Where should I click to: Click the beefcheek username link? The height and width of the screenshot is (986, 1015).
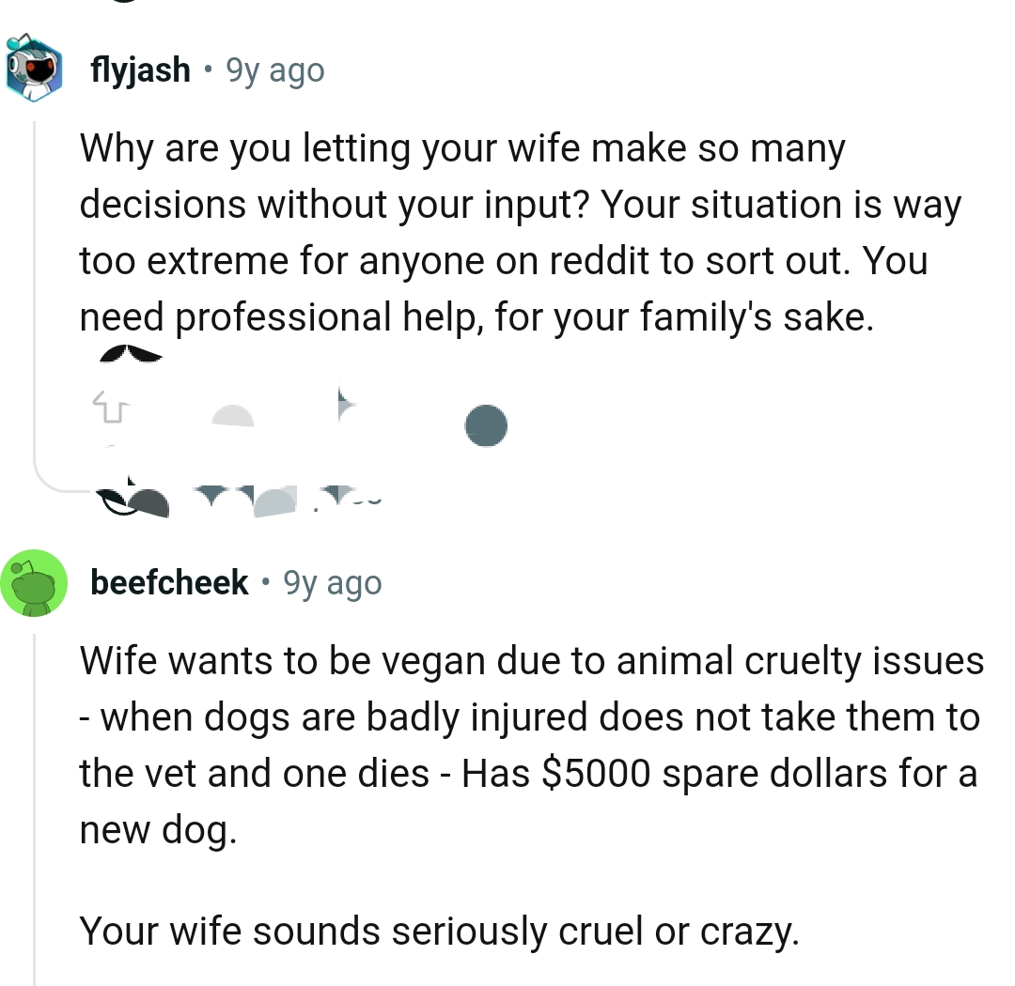(169, 582)
